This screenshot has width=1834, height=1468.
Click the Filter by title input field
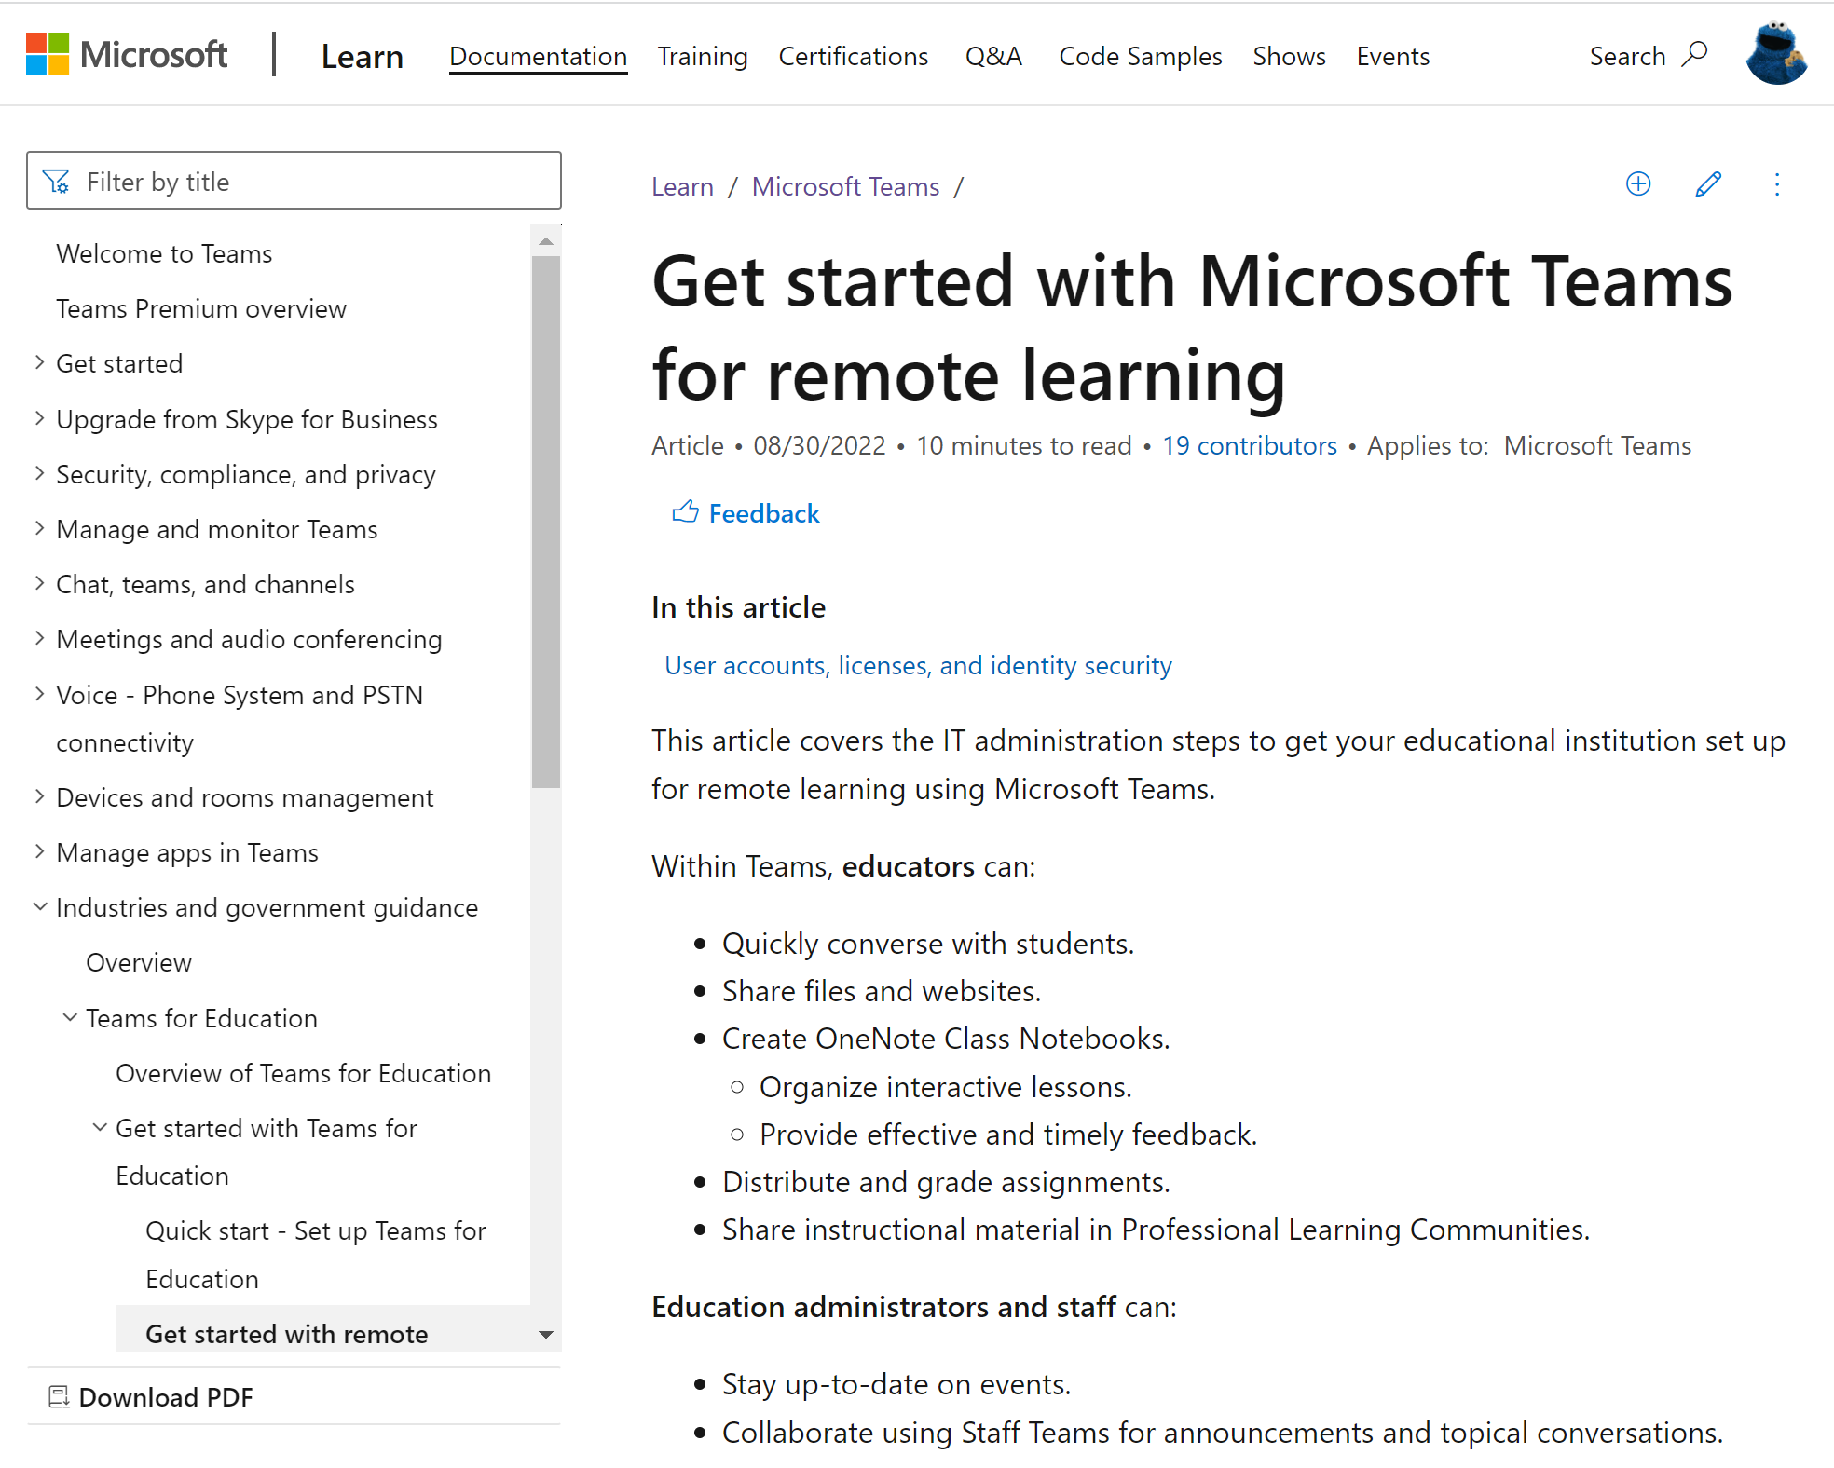click(x=295, y=182)
